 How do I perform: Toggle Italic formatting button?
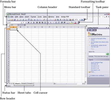[31, 22]
